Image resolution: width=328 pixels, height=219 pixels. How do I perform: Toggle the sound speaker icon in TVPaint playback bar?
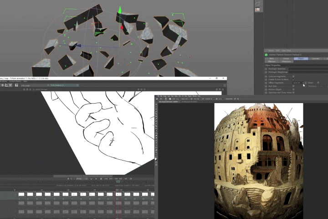click(68, 179)
